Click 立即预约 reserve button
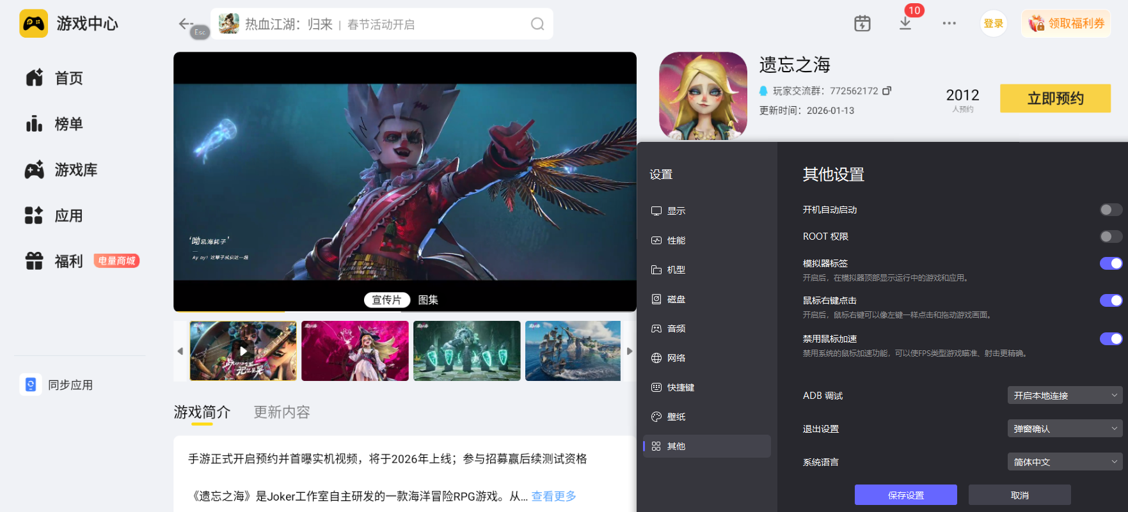Screen dimensions: 1128x512 [1055, 98]
